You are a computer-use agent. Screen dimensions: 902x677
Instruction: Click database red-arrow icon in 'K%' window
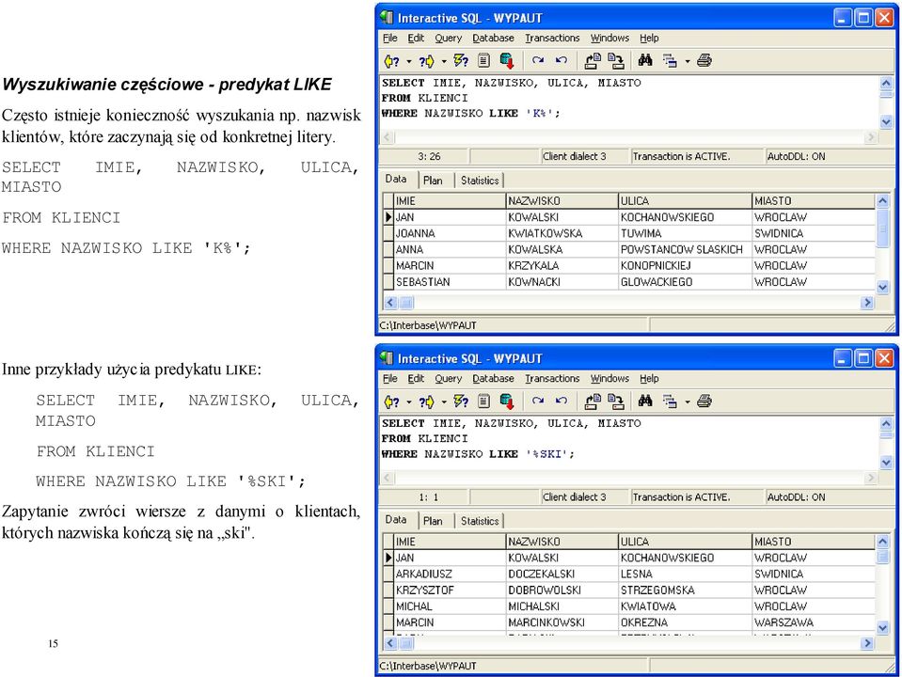click(x=507, y=60)
